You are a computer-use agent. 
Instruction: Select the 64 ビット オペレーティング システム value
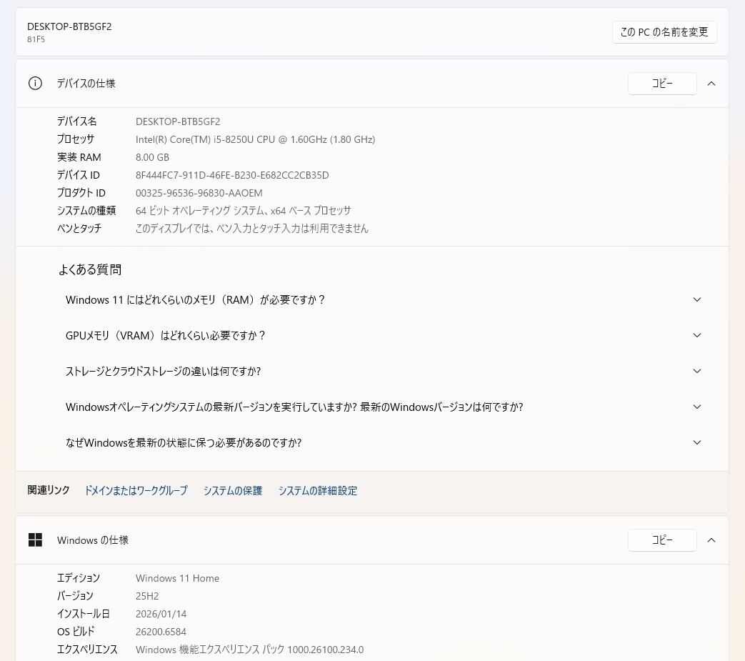click(x=244, y=211)
